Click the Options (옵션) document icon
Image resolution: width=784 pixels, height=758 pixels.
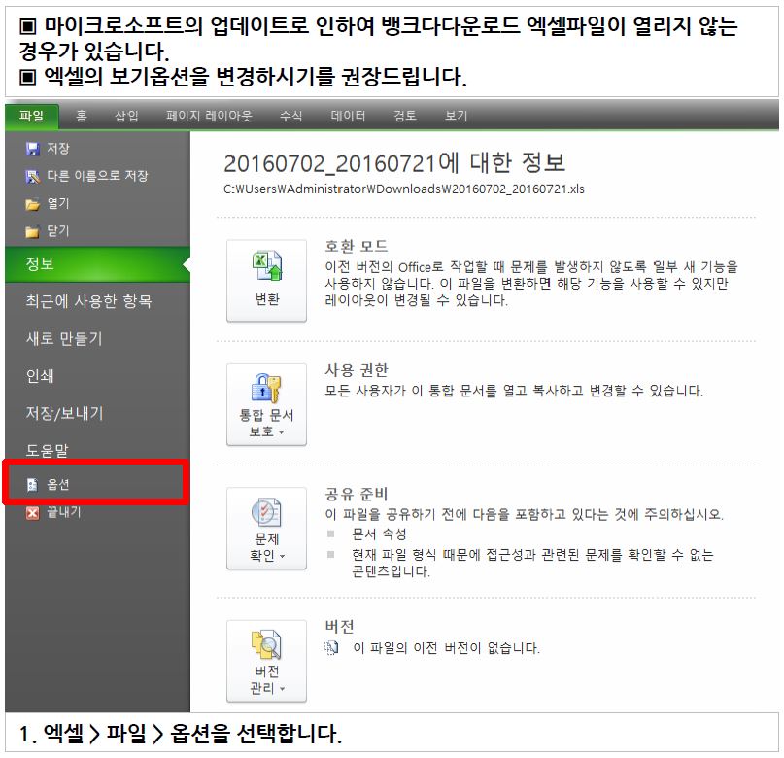point(32,485)
